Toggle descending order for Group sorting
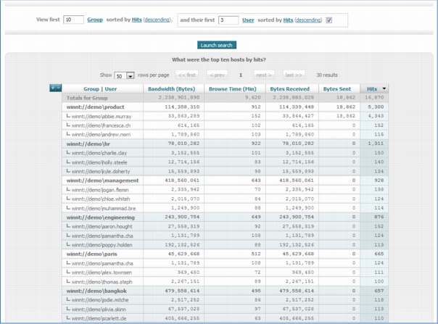Viewport: 438px width, 324px height. pos(157,20)
